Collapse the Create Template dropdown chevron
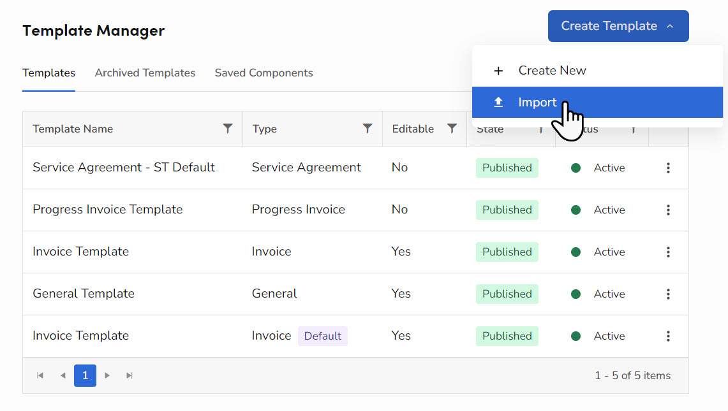The image size is (728, 411). (669, 26)
